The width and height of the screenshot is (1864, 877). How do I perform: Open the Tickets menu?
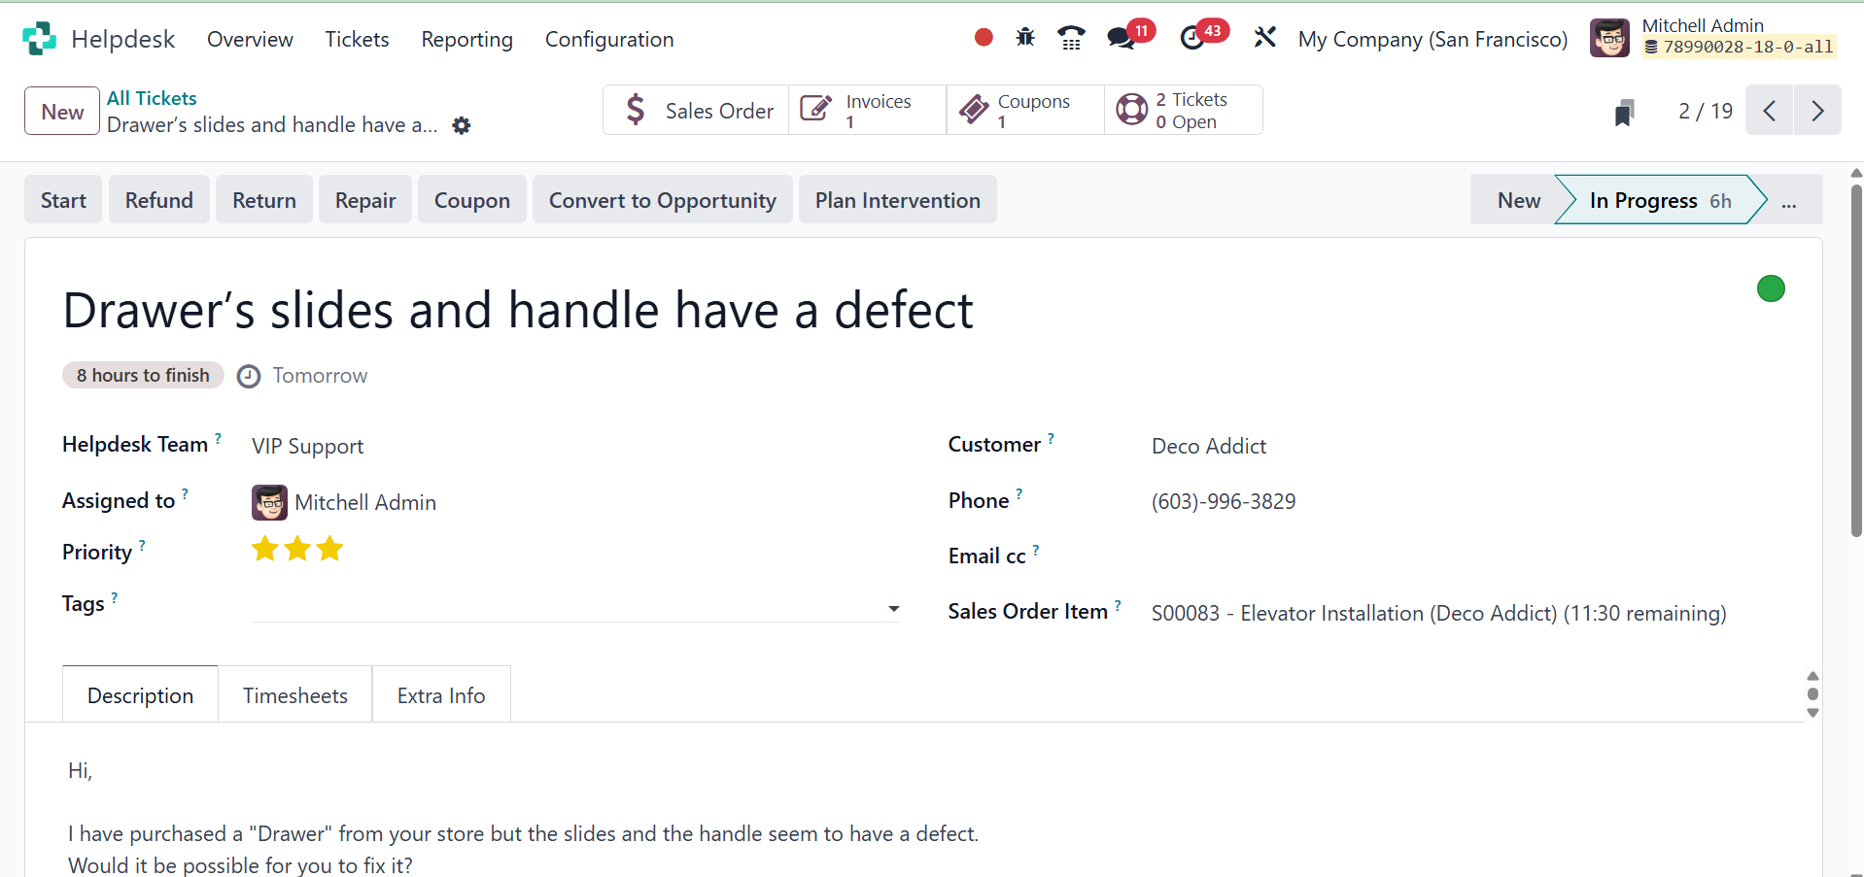[357, 39]
